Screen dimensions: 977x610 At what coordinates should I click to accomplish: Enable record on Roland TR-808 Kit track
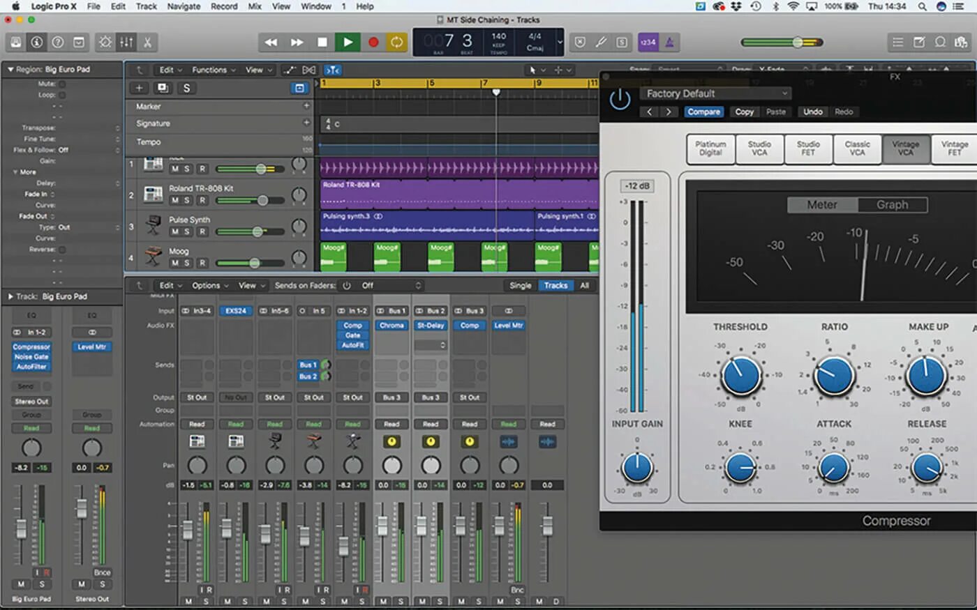(202, 200)
